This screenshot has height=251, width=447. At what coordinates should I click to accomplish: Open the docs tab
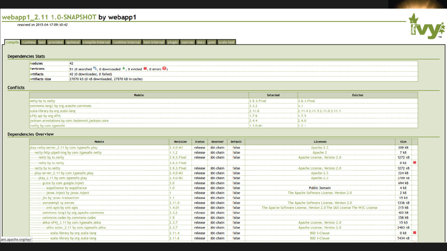(x=201, y=42)
